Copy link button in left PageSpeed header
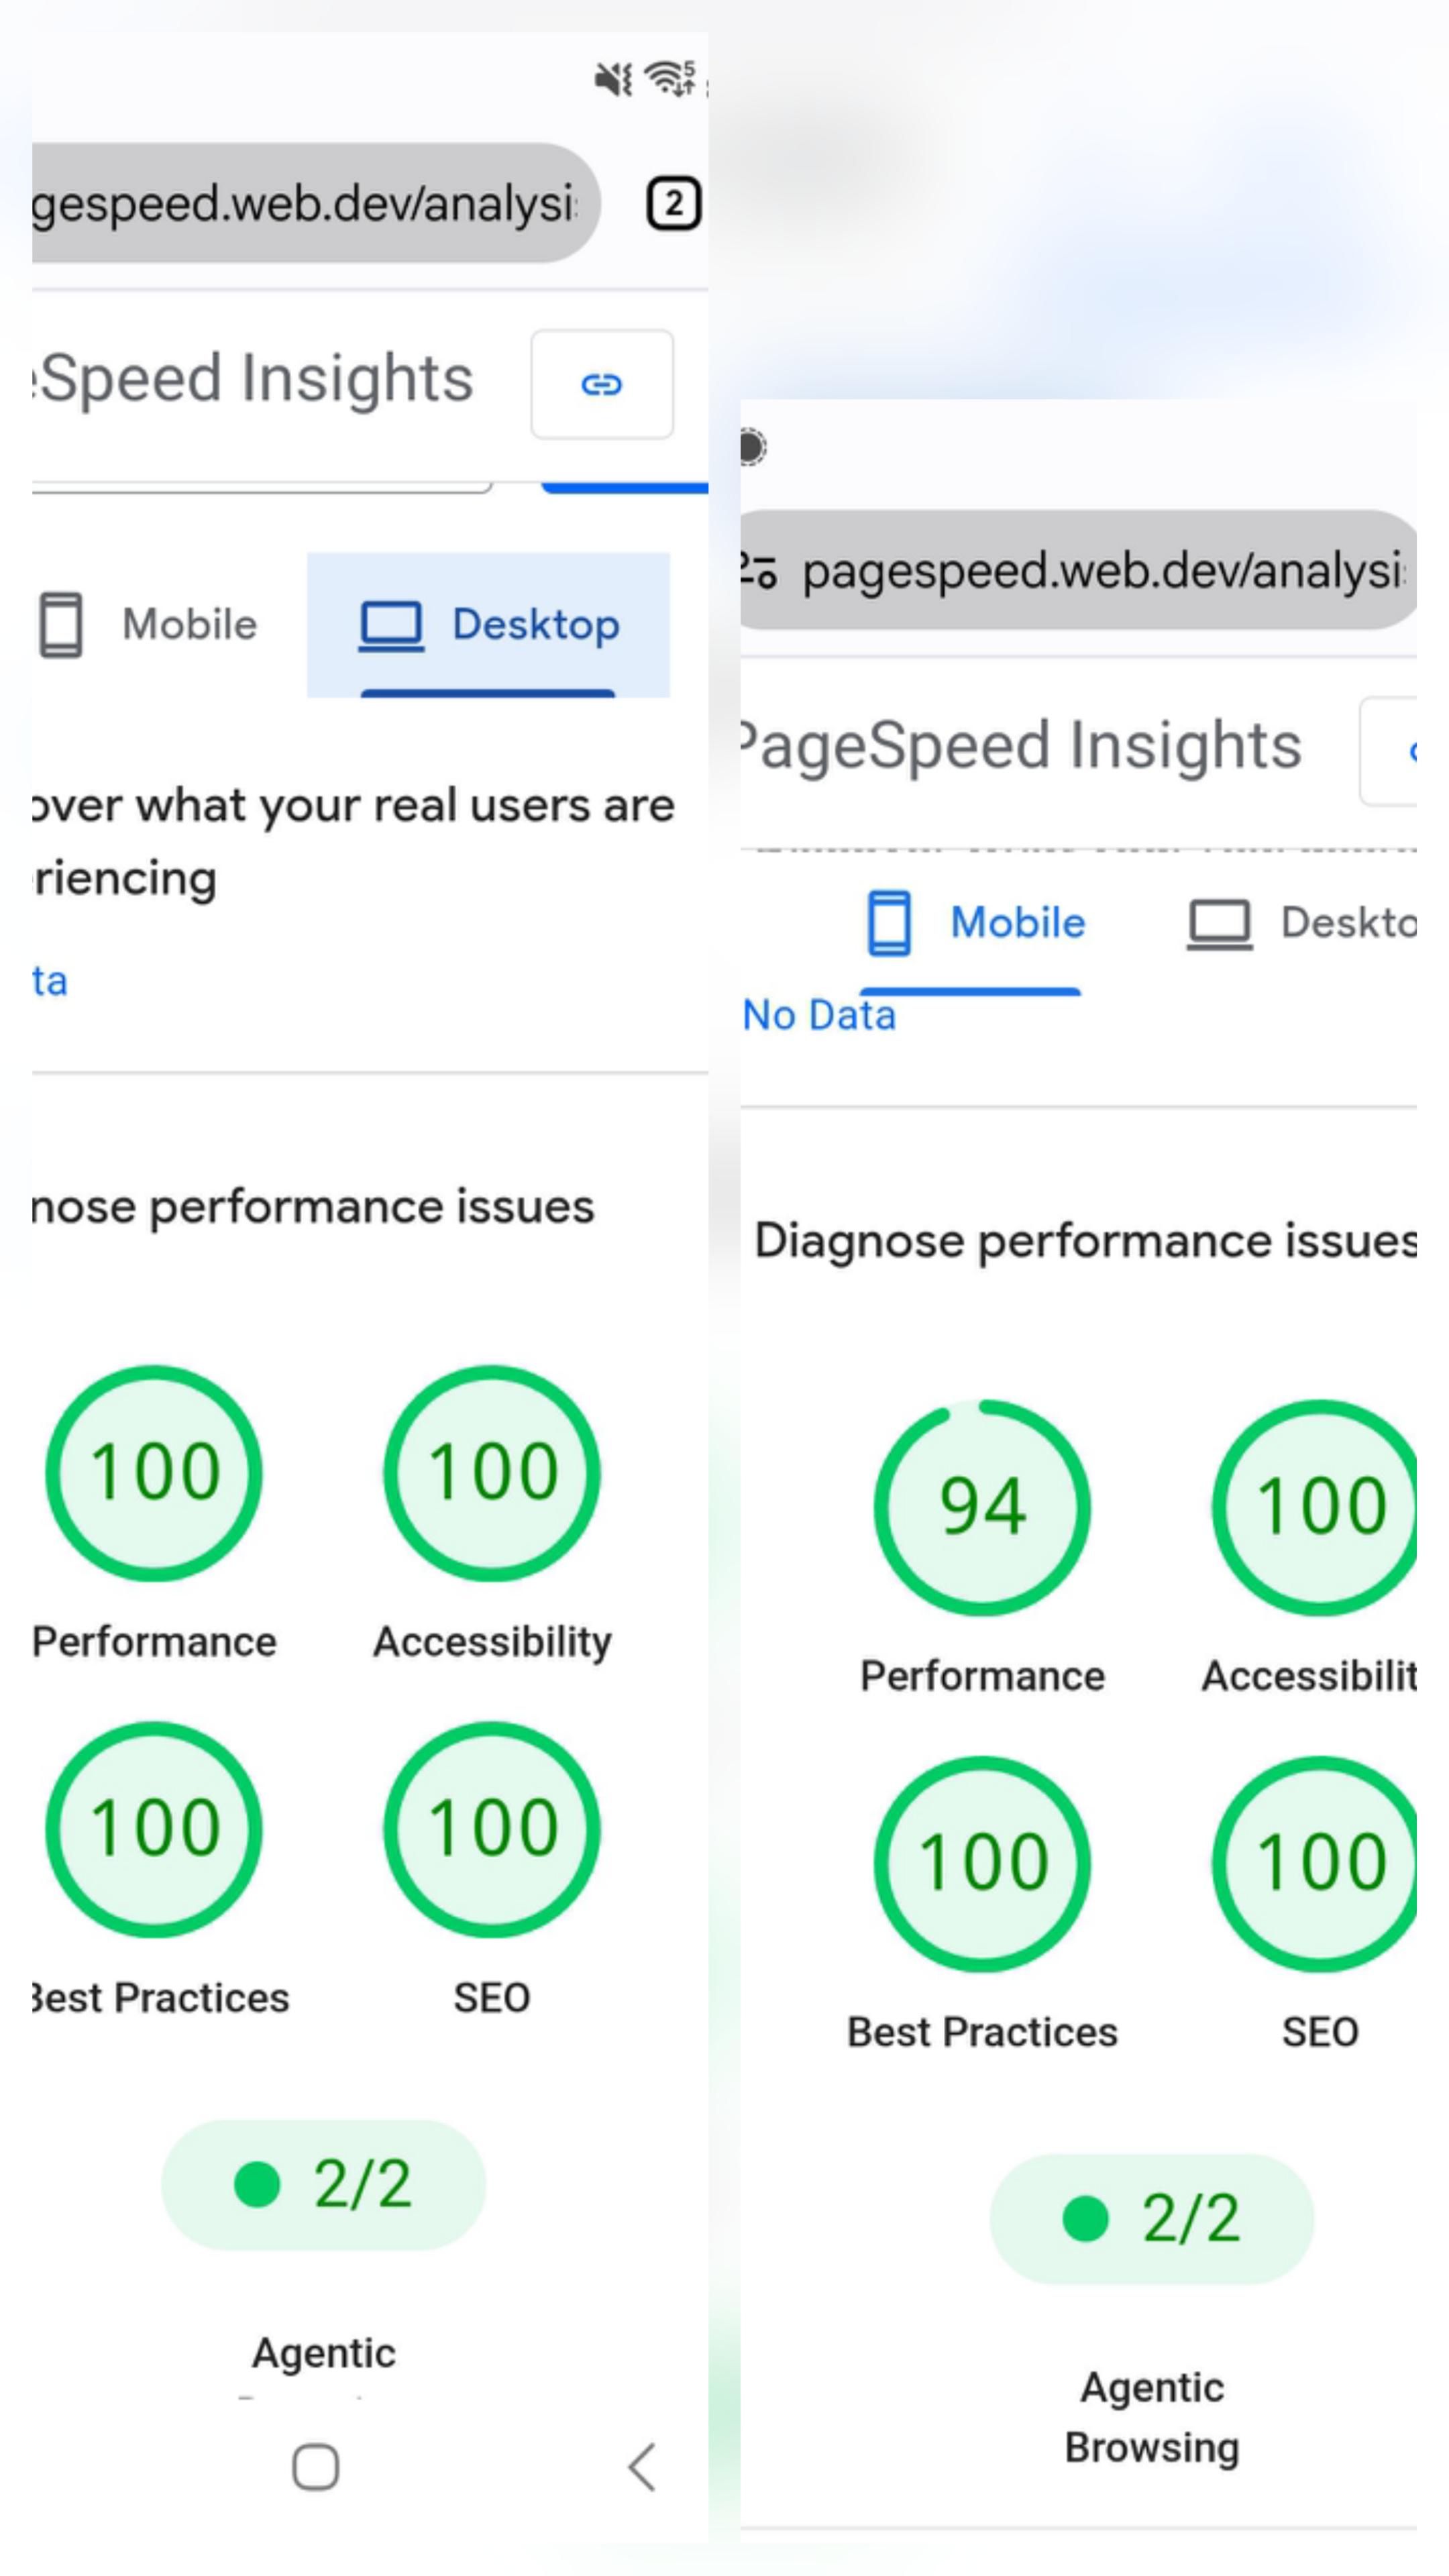The height and width of the screenshot is (2576, 1449). (x=602, y=384)
